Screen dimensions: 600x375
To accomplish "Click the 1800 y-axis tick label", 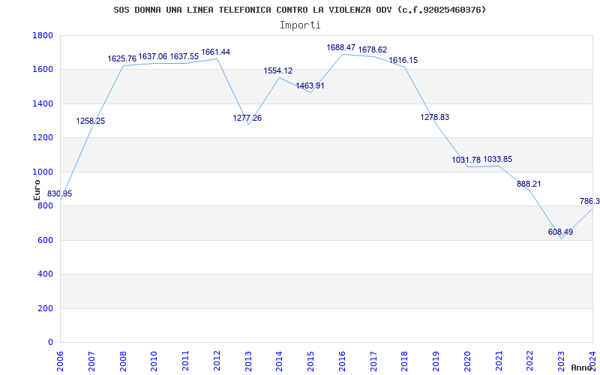I will click(43, 36).
